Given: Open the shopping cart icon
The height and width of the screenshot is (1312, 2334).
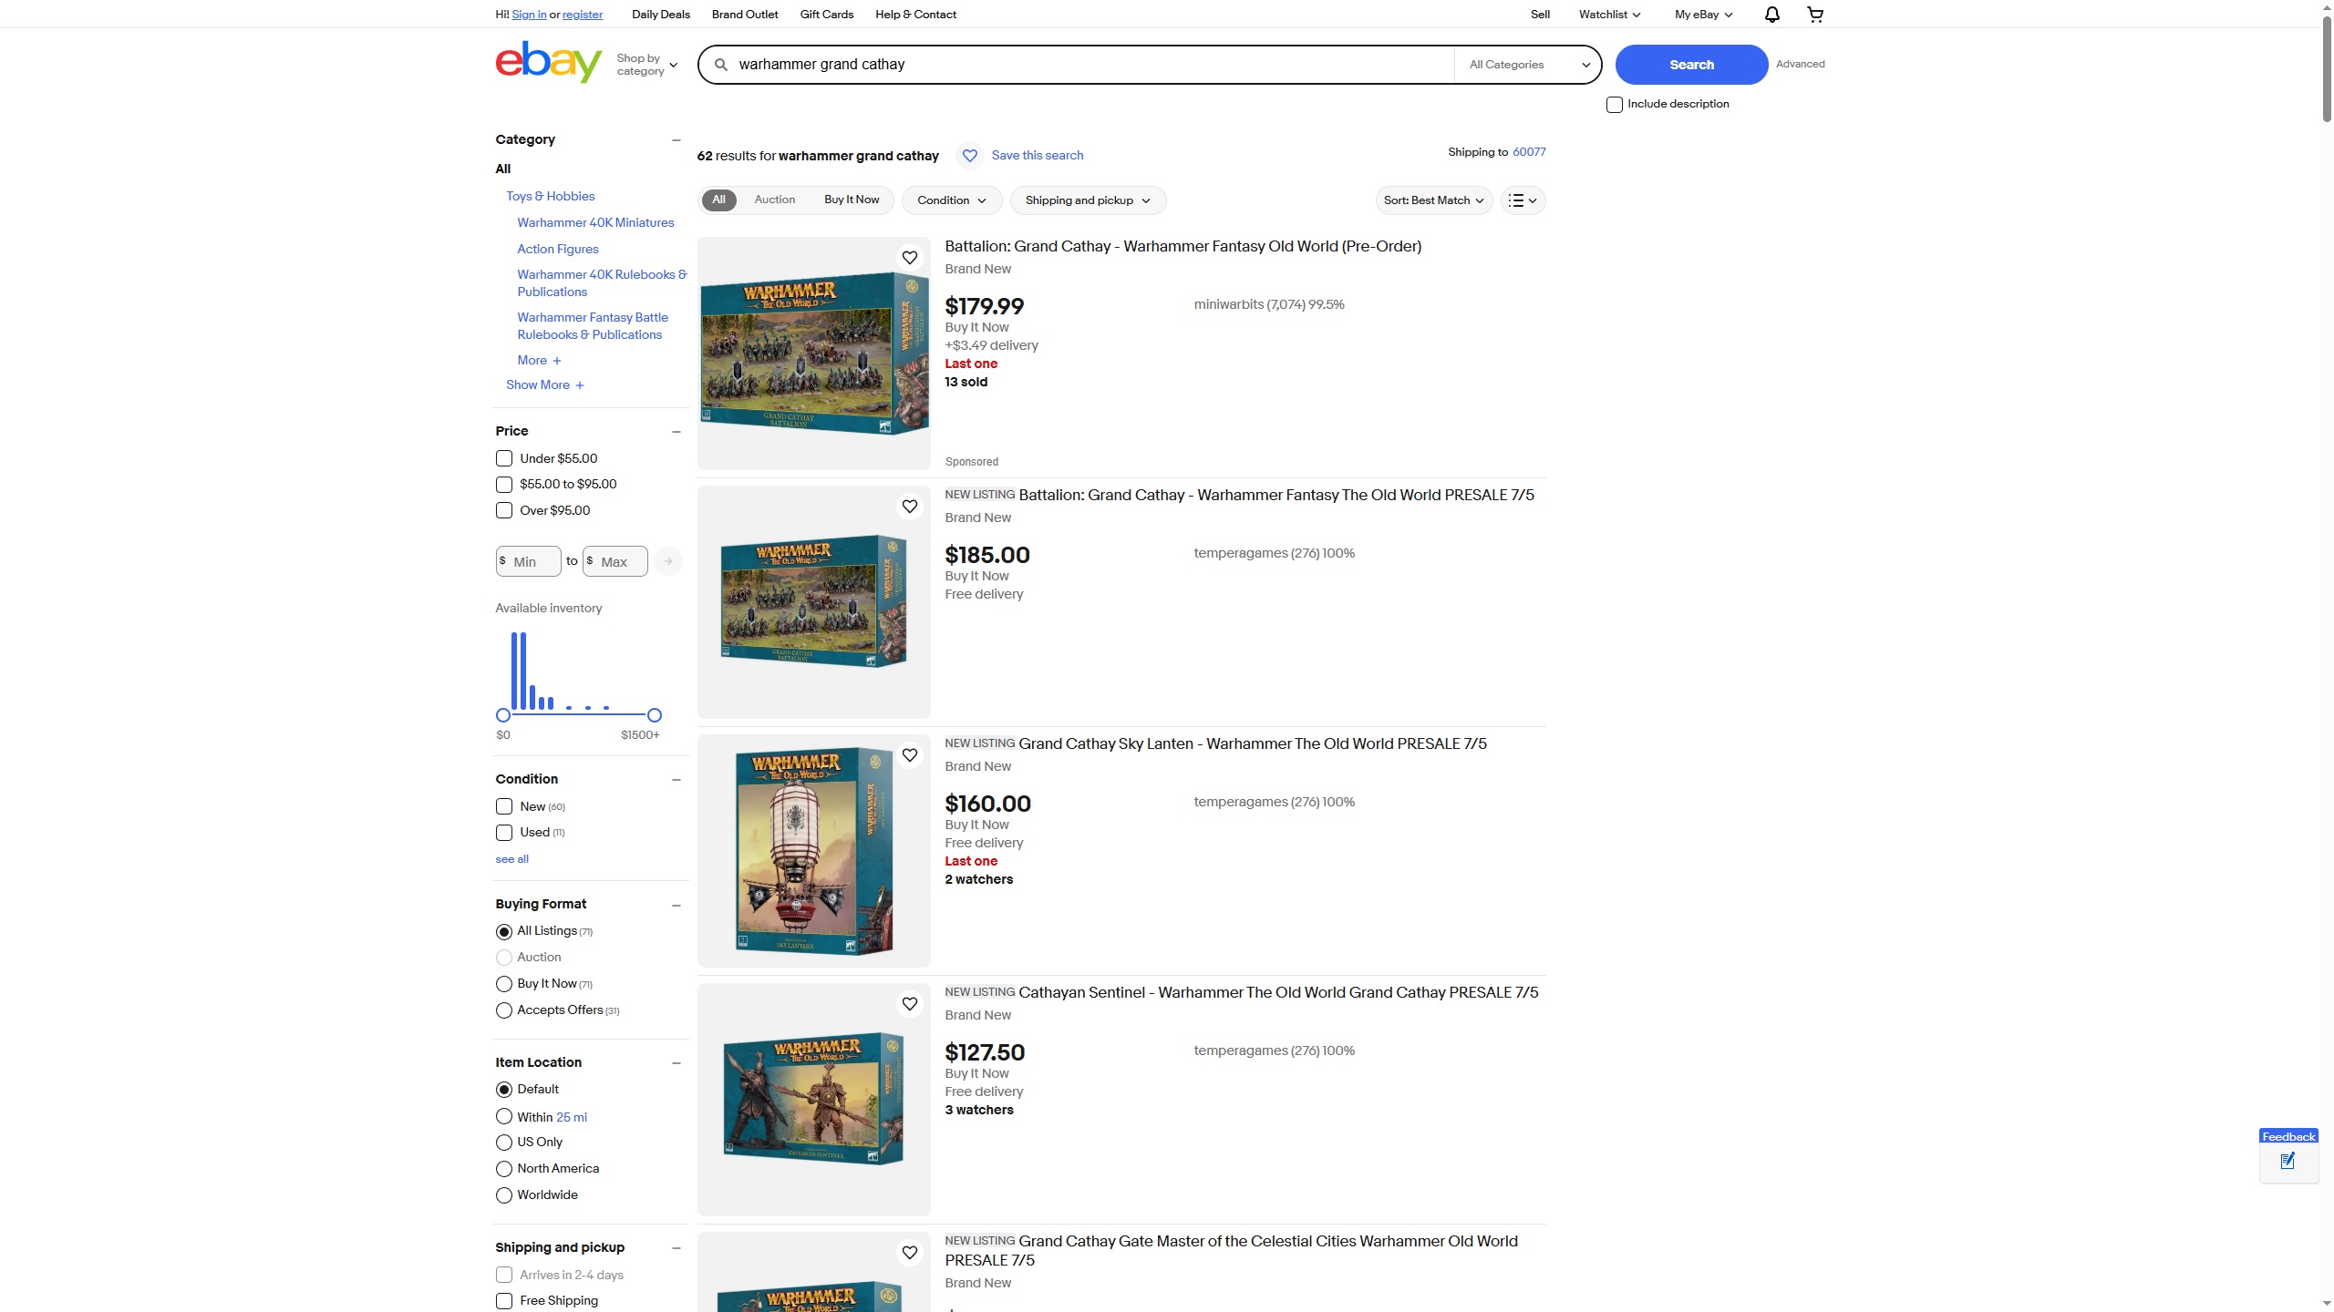Looking at the screenshot, I should (x=1815, y=14).
